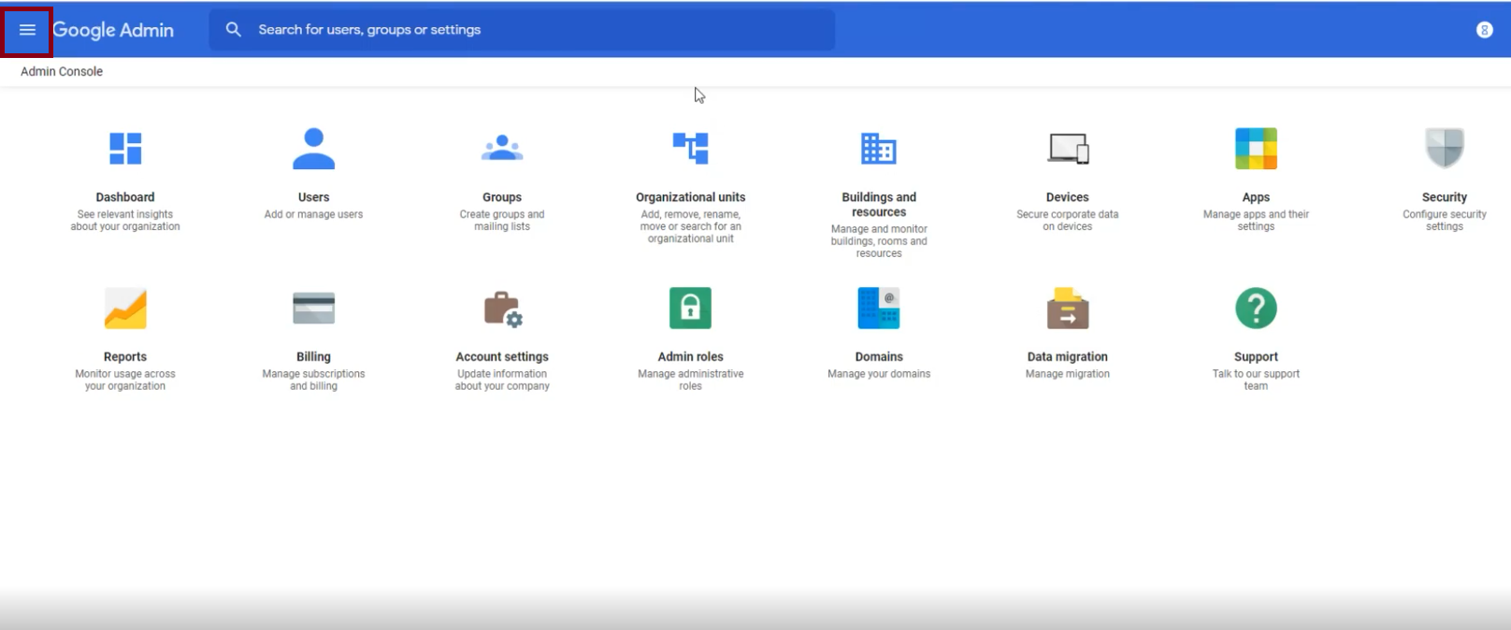Click 'Manage subscriptions and billing' text
The image size is (1511, 630).
314,379
